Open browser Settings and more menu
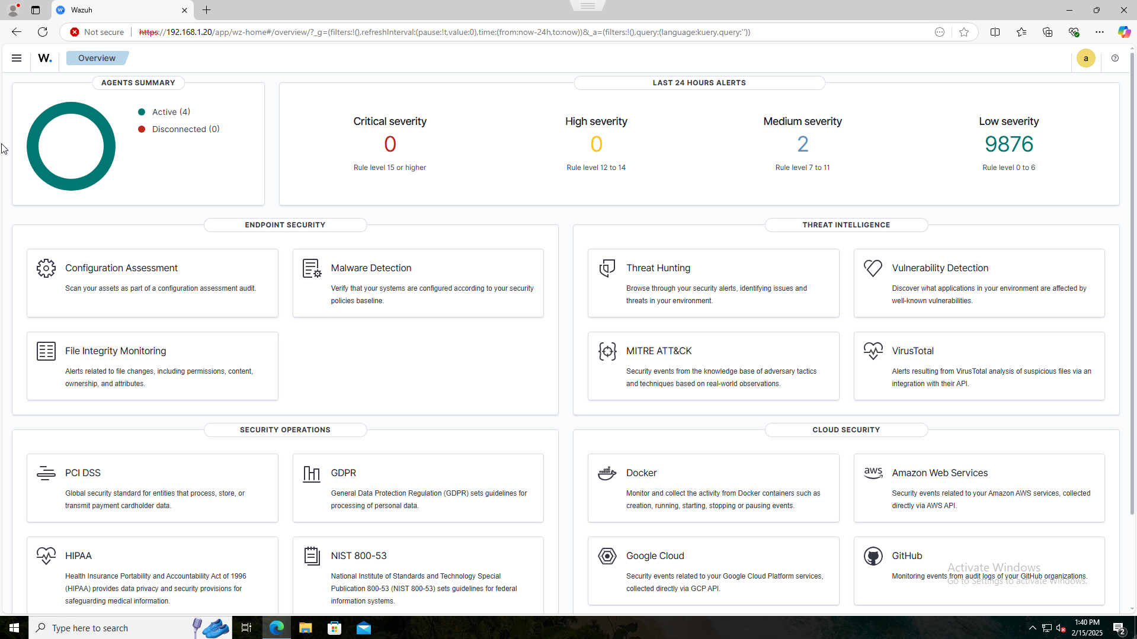The height and width of the screenshot is (639, 1137). coord(1099,32)
